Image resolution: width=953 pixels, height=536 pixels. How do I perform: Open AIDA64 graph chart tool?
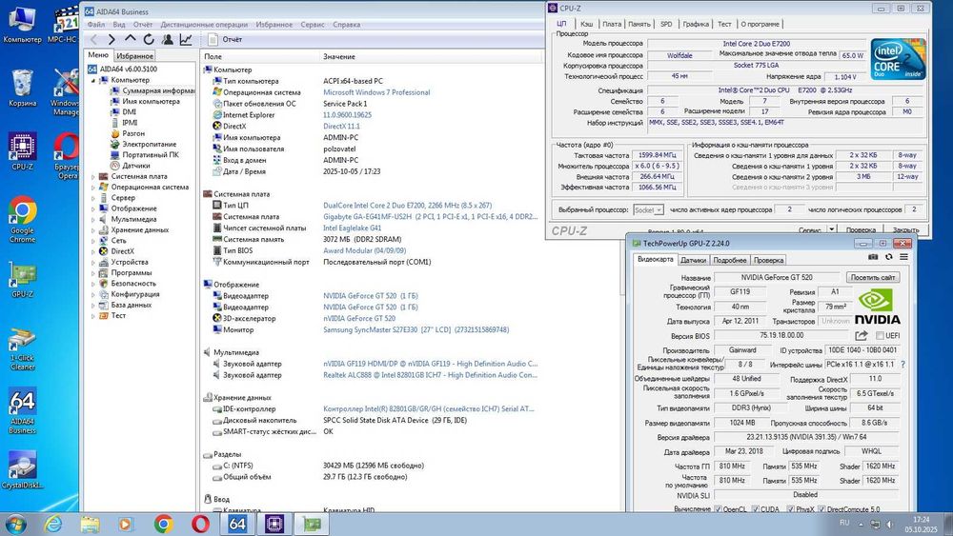[x=186, y=39]
